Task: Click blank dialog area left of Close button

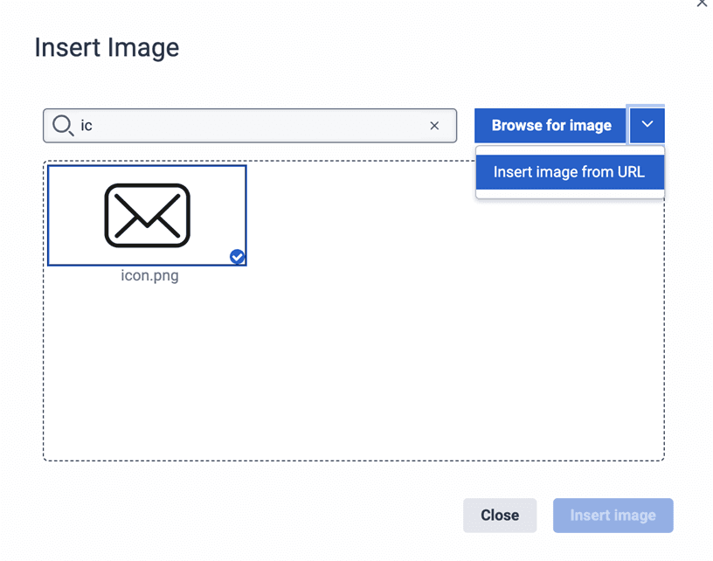Action: coord(262,516)
